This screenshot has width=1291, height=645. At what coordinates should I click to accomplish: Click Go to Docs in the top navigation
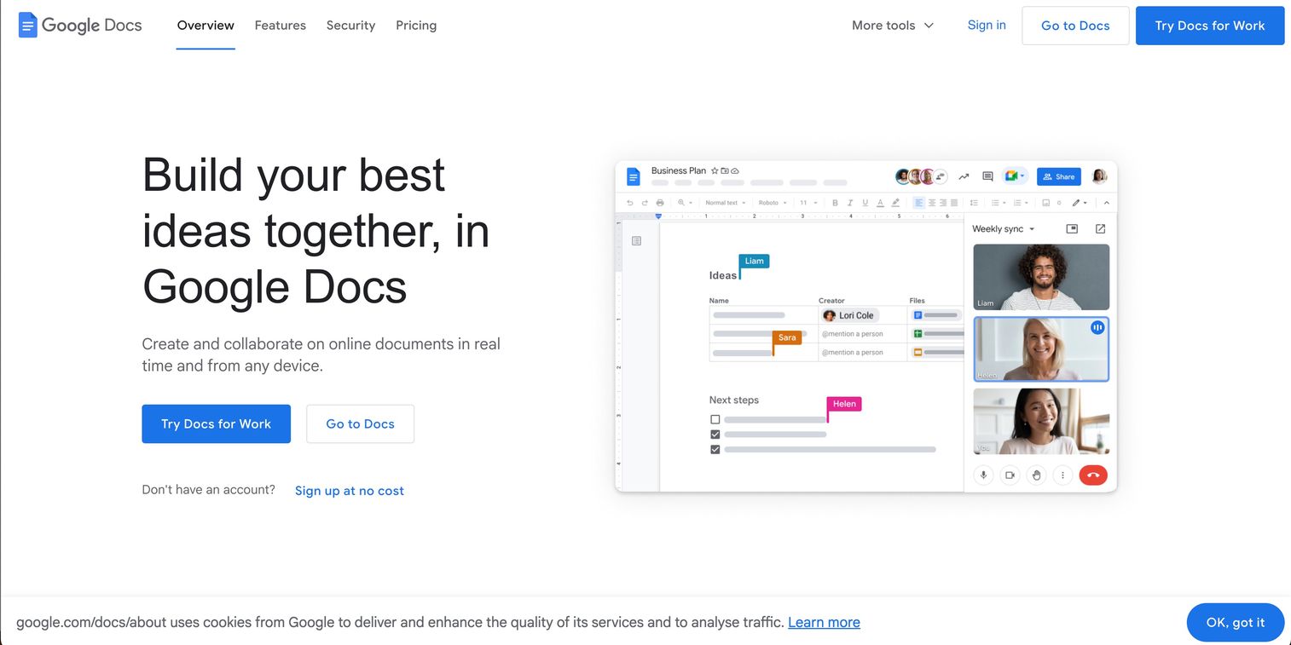coord(1075,26)
